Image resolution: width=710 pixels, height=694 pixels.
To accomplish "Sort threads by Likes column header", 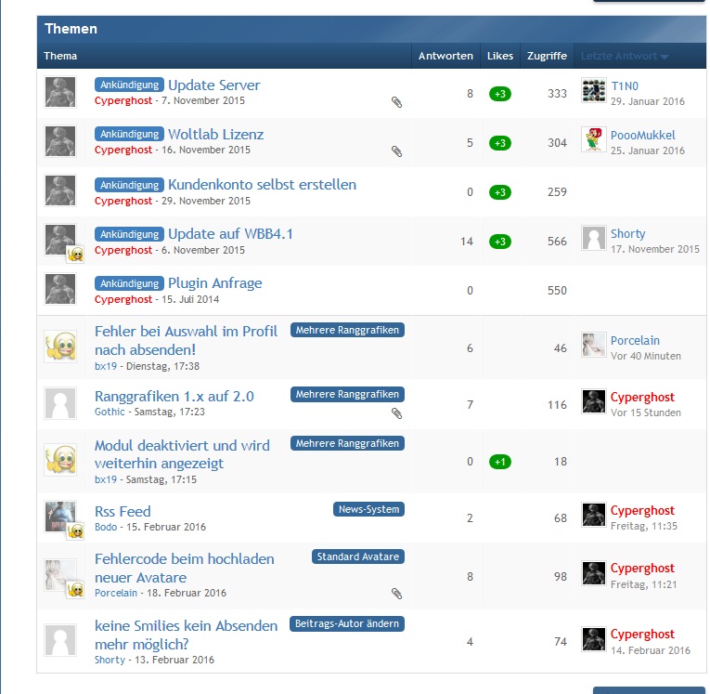I will tap(499, 57).
